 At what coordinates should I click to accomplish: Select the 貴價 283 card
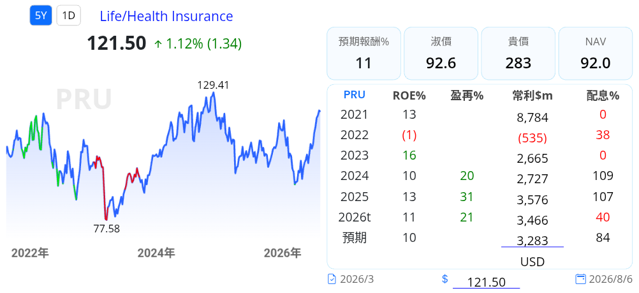(518, 54)
